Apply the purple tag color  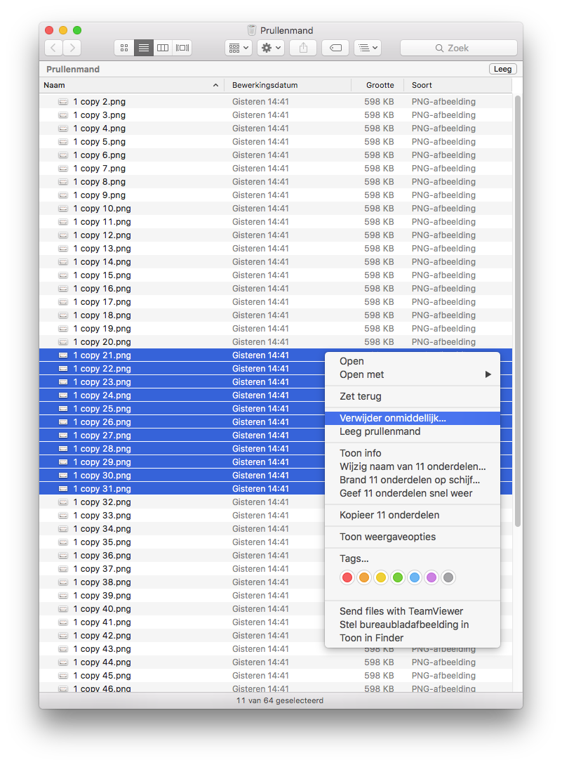coord(431,577)
